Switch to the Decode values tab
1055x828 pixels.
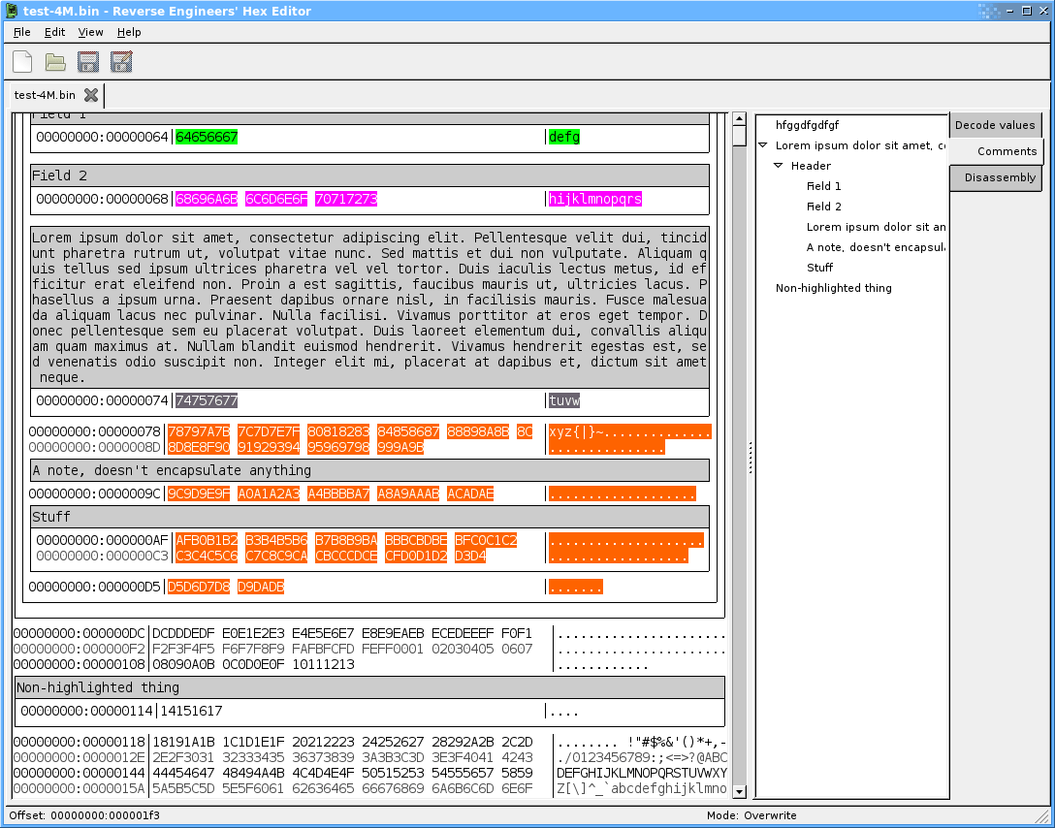pyautogui.click(x=996, y=124)
